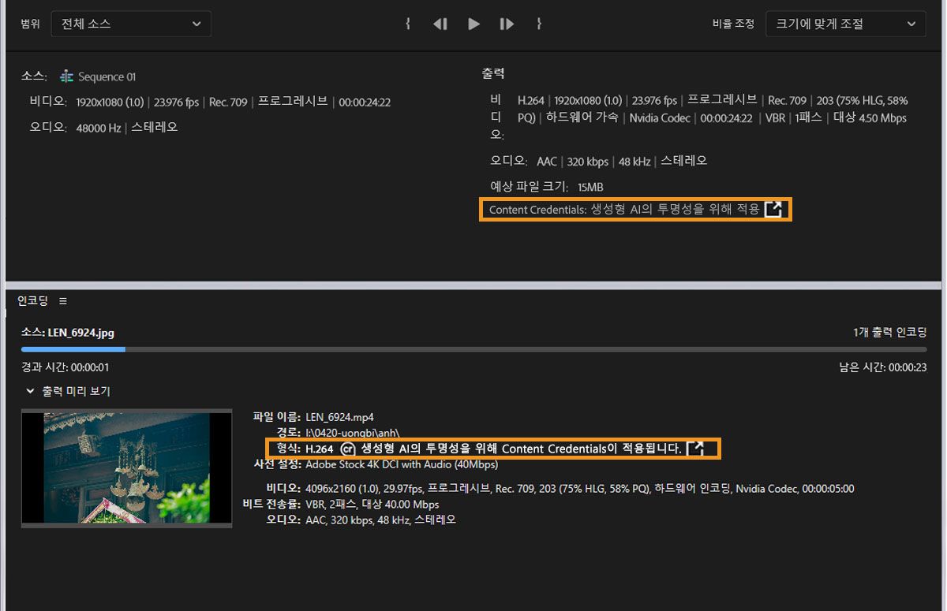The image size is (947, 611).
Task: Collapse the 출력 미리 보기 section
Action: pos(30,391)
